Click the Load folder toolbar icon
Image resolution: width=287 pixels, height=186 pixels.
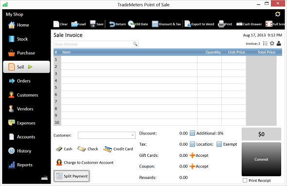(x=74, y=24)
